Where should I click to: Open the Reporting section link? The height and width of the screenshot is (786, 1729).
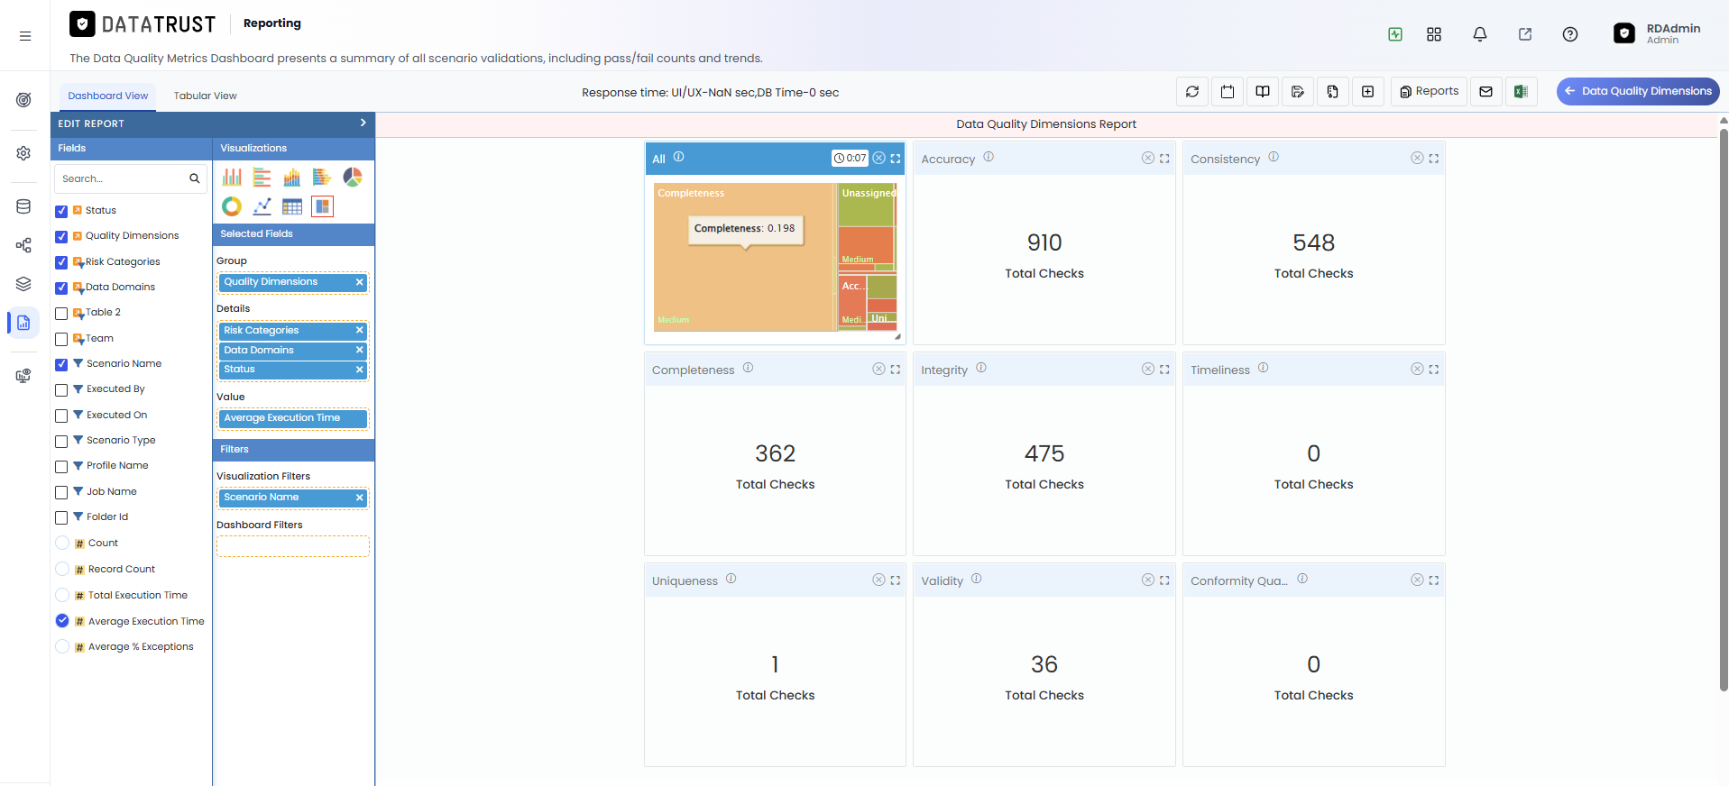click(272, 23)
